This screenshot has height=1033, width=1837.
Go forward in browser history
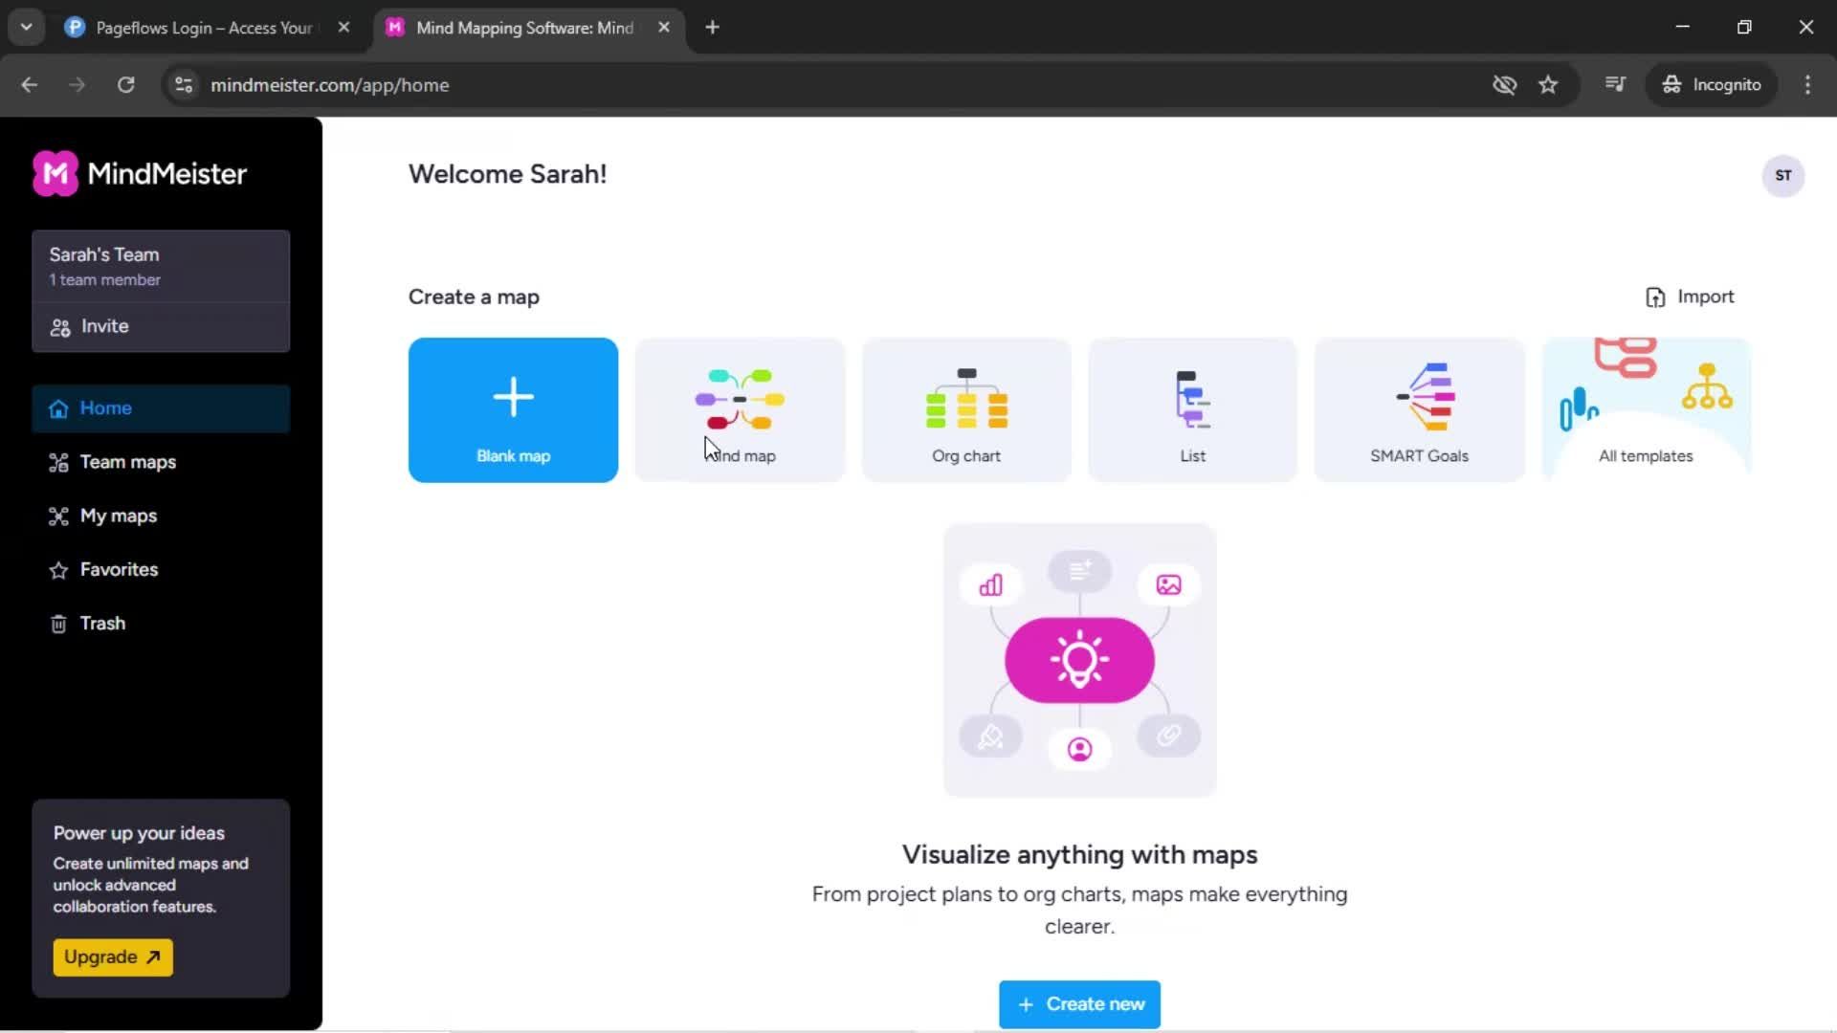[x=77, y=85]
